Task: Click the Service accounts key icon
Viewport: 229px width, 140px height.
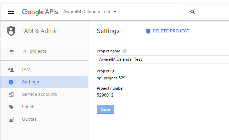Action: [11, 94]
